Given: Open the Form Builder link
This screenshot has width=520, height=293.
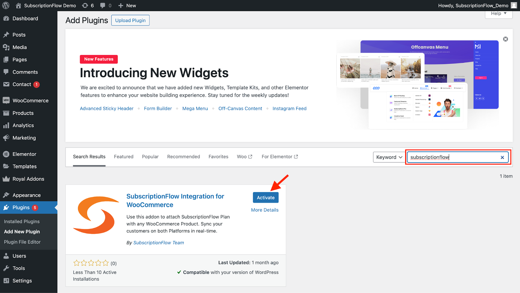Looking at the screenshot, I should [158, 109].
